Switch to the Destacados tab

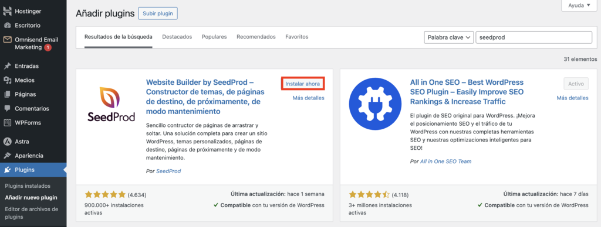point(177,37)
